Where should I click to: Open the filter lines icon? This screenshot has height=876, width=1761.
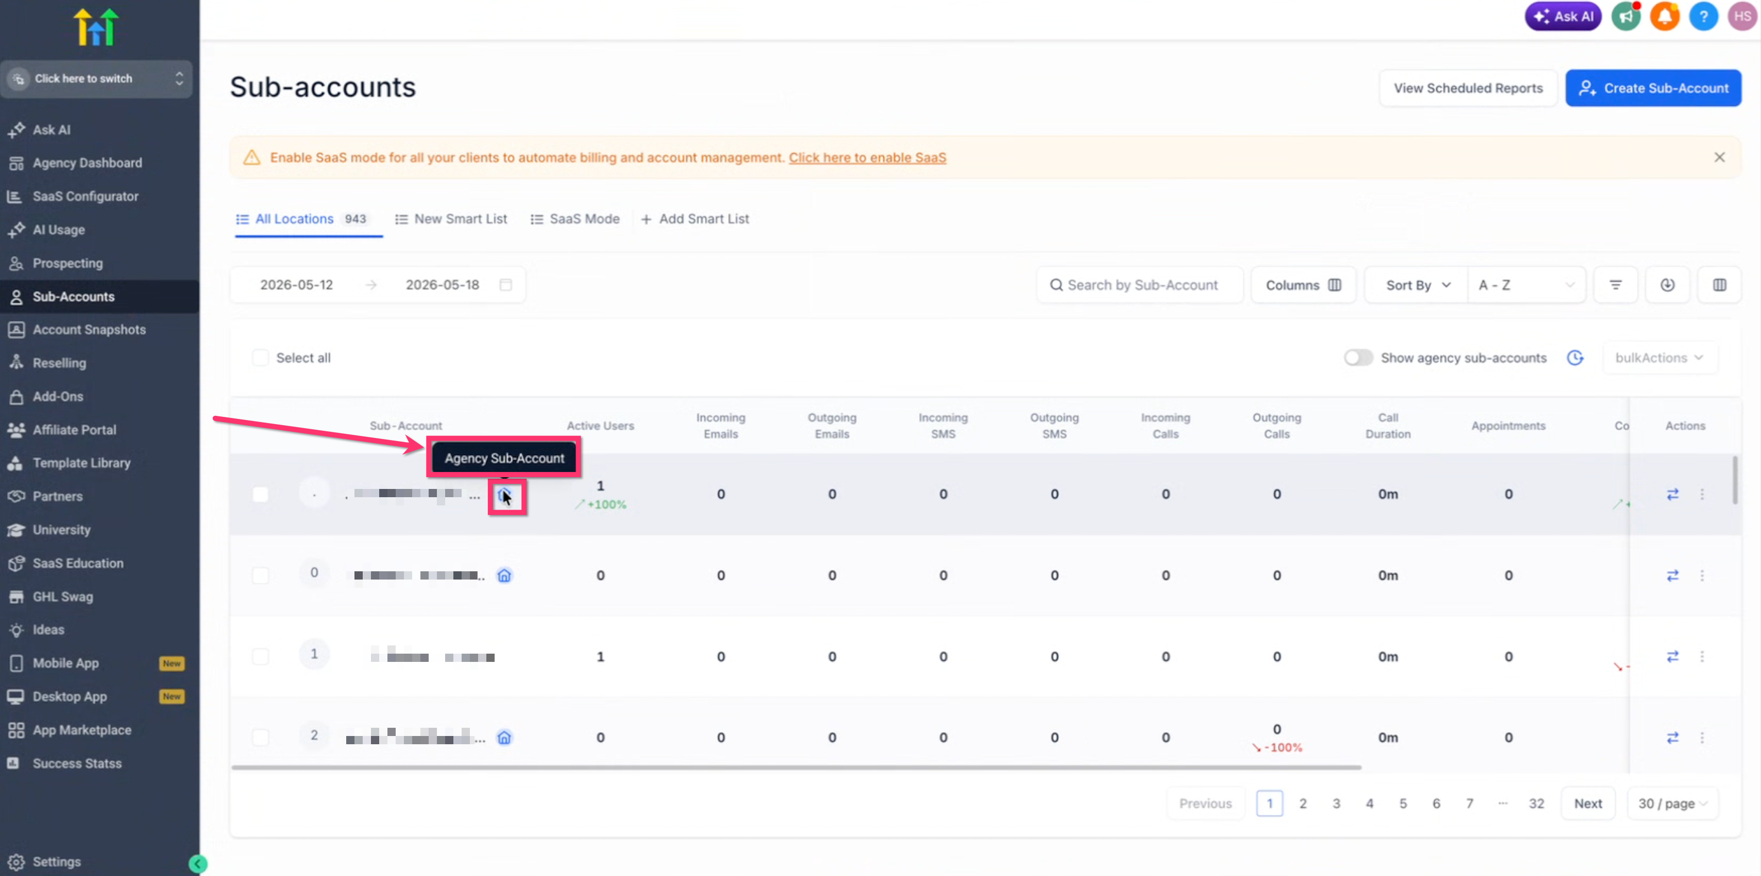pyautogui.click(x=1615, y=285)
